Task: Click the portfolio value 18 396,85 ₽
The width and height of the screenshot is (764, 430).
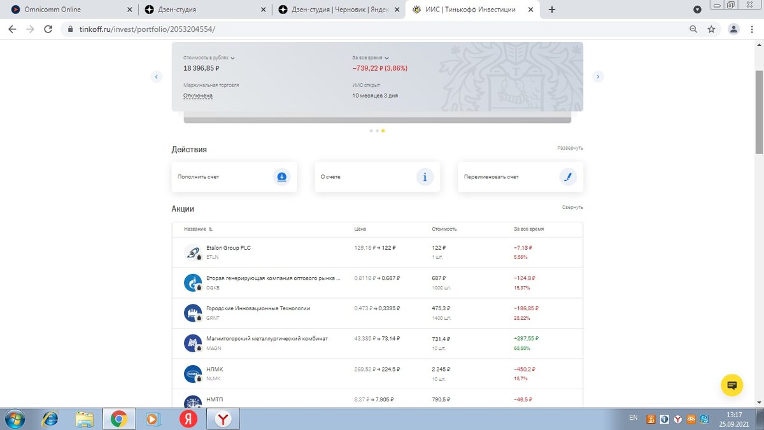Action: click(201, 68)
